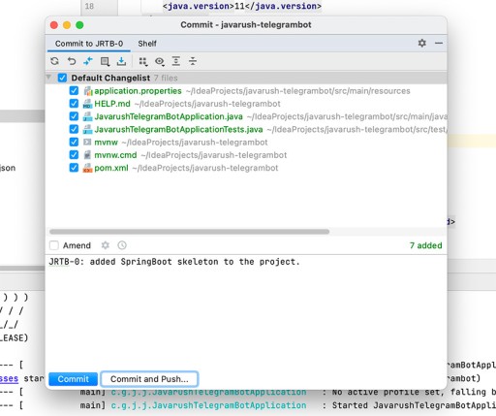Uncheck the pom.xml checkbox
Image resolution: width=496 pixels, height=416 pixels.
pos(74,168)
